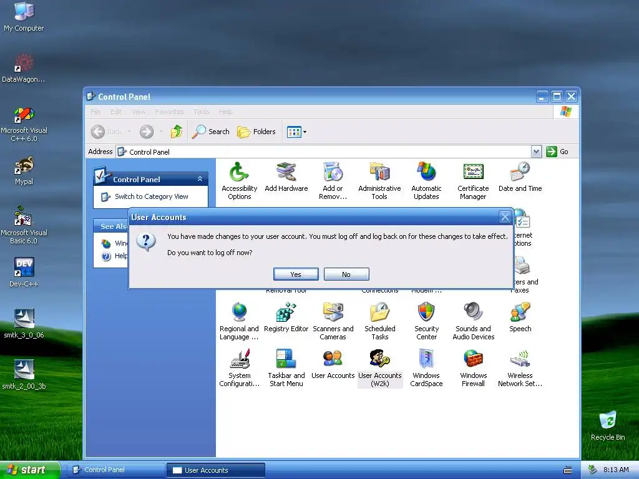Image resolution: width=639 pixels, height=479 pixels.
Task: Open the View menu
Action: pos(139,112)
